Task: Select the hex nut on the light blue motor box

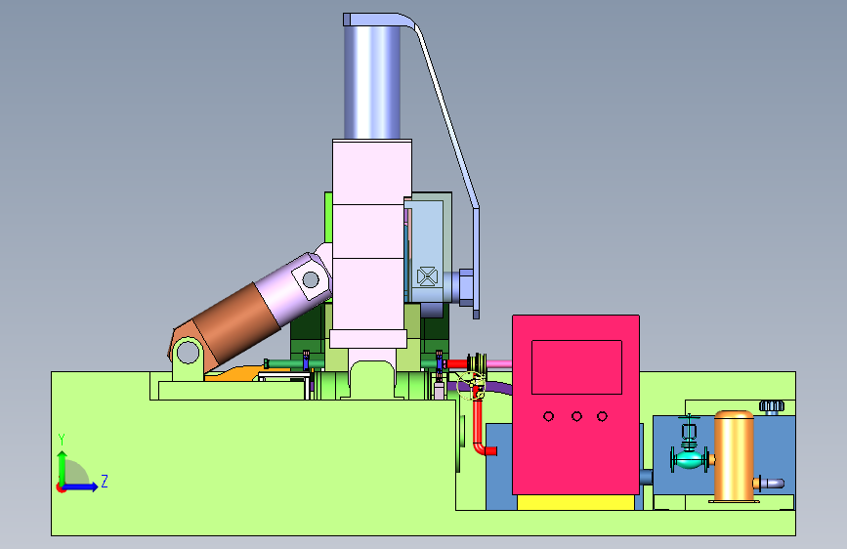Action: 466,287
